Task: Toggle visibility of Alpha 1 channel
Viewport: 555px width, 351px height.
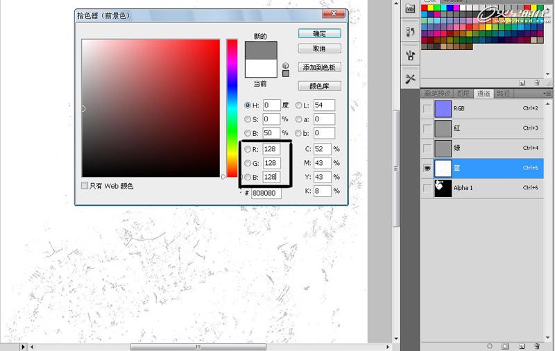Action: click(427, 188)
